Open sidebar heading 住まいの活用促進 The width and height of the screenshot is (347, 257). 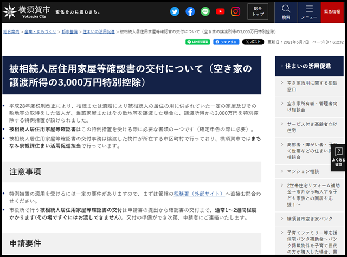309,66
